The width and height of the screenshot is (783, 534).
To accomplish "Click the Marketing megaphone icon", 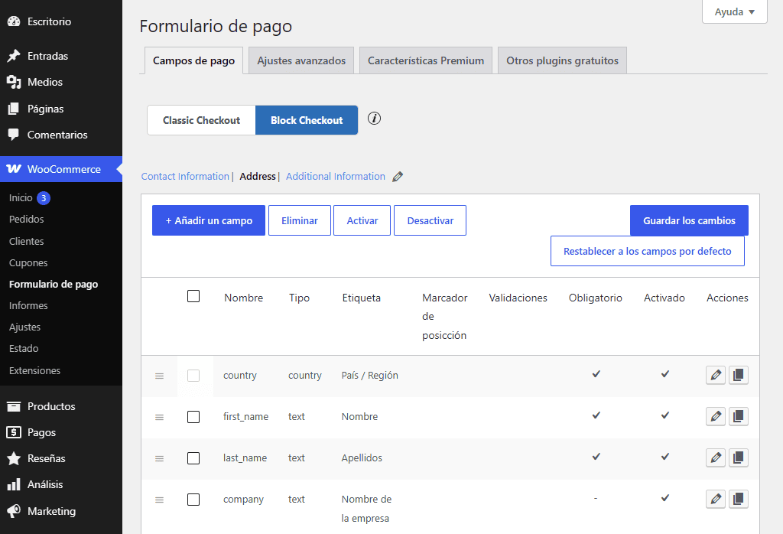I will 14,510.
